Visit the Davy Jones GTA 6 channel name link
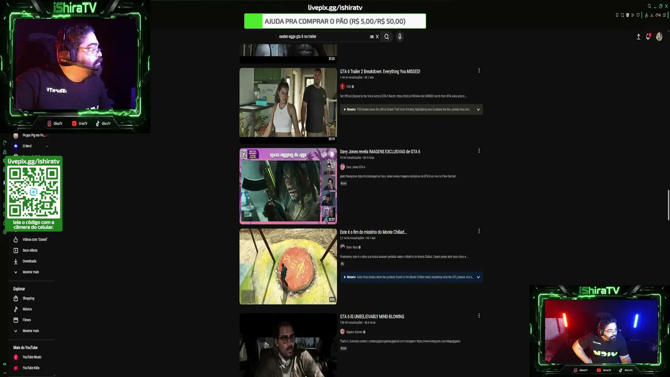This screenshot has height=377, width=670. coord(355,167)
